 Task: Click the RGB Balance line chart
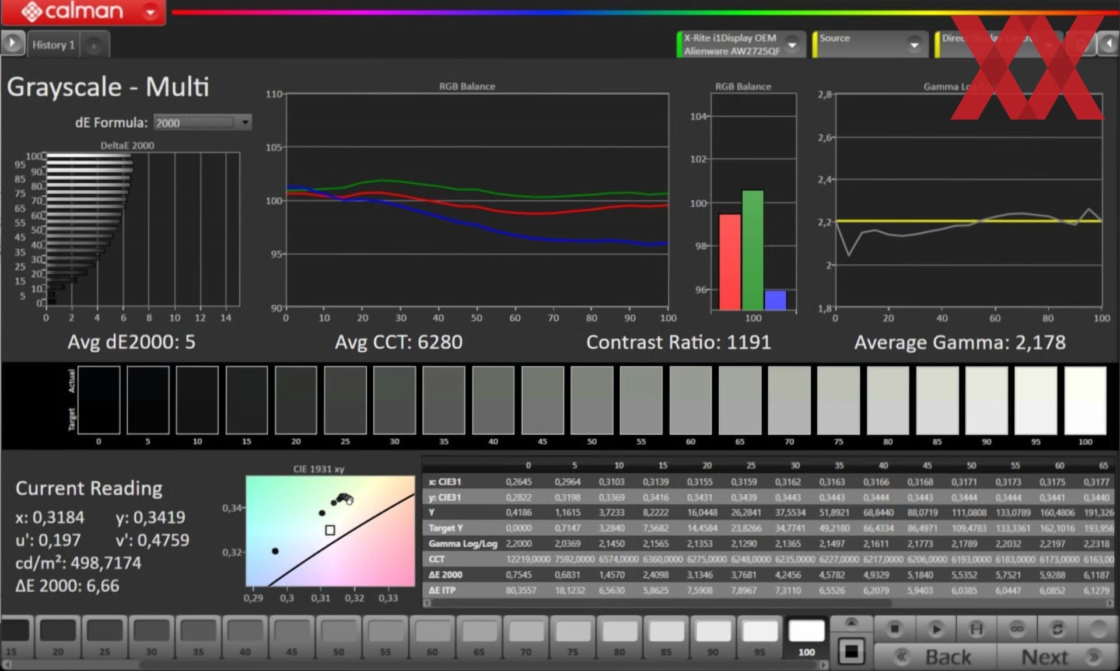477,200
